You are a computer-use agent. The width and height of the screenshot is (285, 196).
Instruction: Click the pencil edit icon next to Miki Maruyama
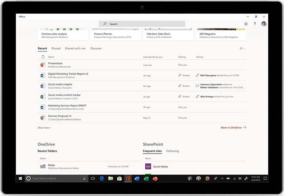coord(197,75)
